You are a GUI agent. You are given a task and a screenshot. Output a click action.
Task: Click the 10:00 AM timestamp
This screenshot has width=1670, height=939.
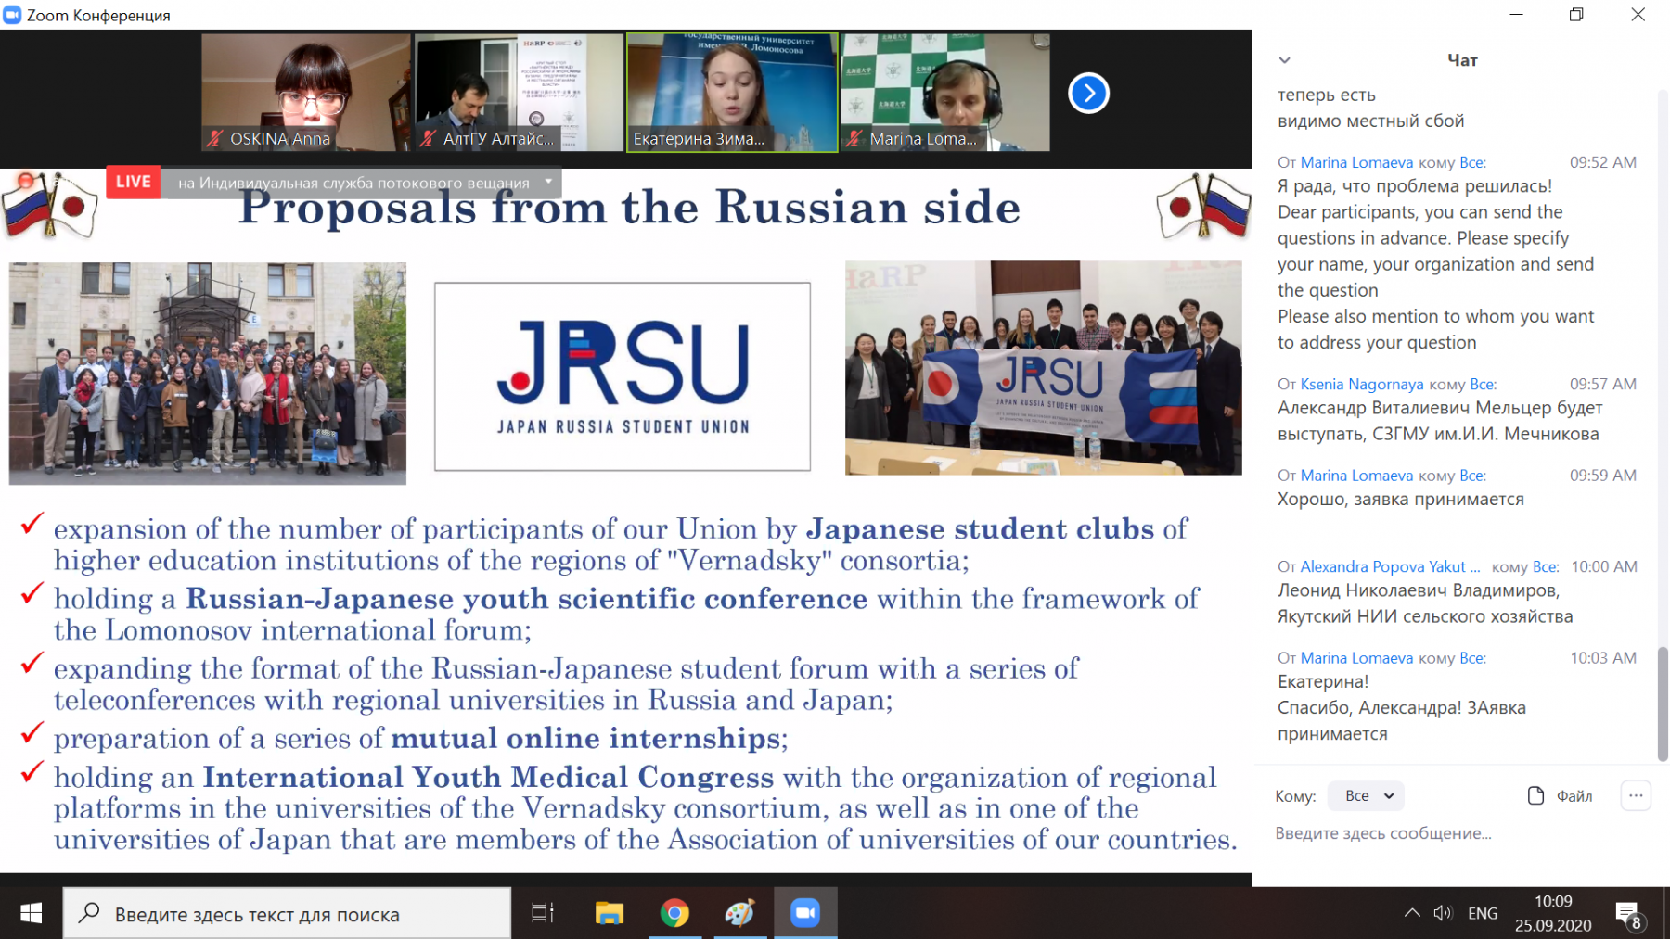point(1604,566)
